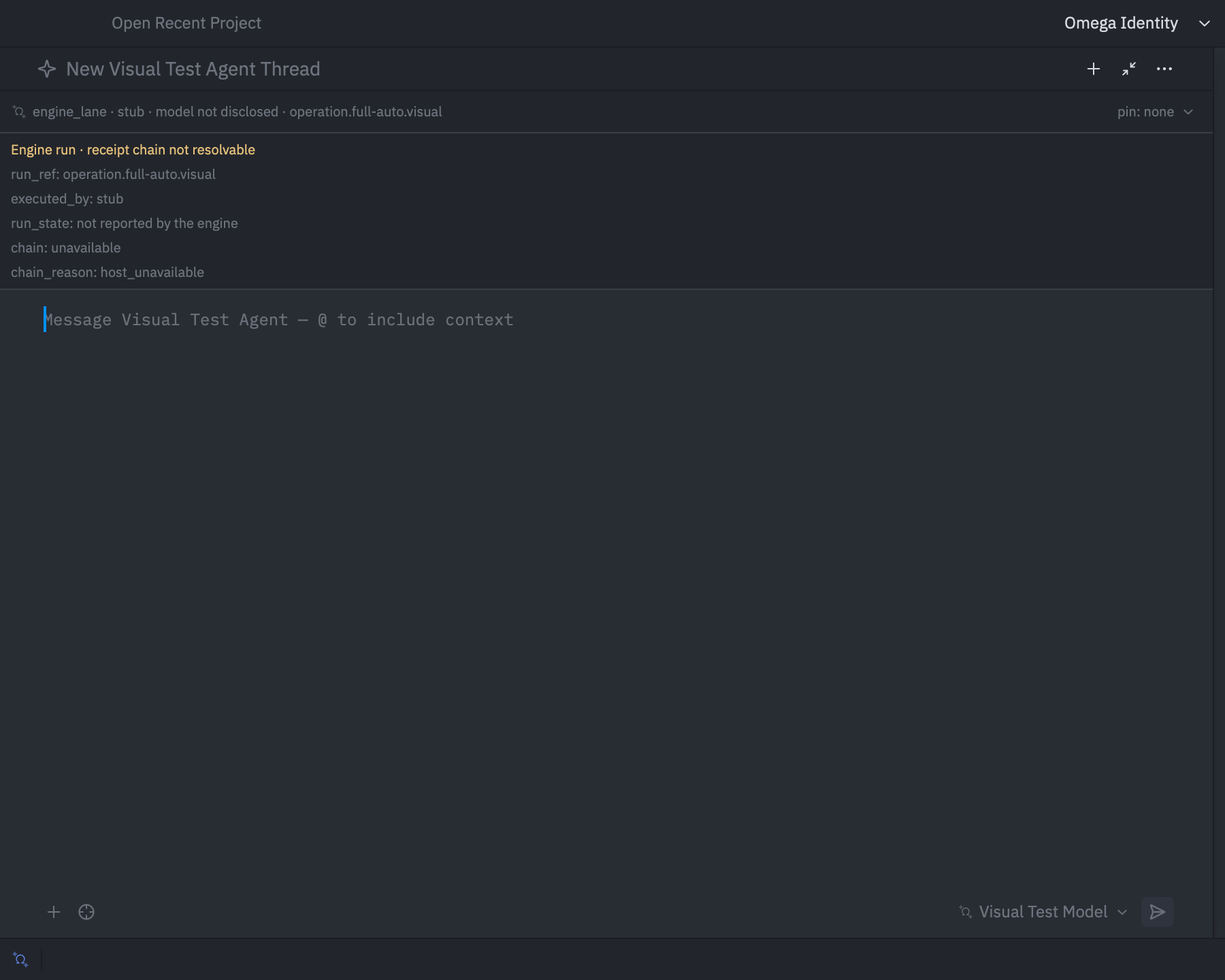Open the three-dots thread options menu
The height and width of the screenshot is (980, 1225).
(1164, 69)
